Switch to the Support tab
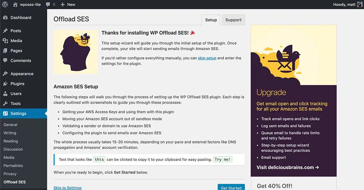This screenshot has width=364, height=190. [x=233, y=20]
